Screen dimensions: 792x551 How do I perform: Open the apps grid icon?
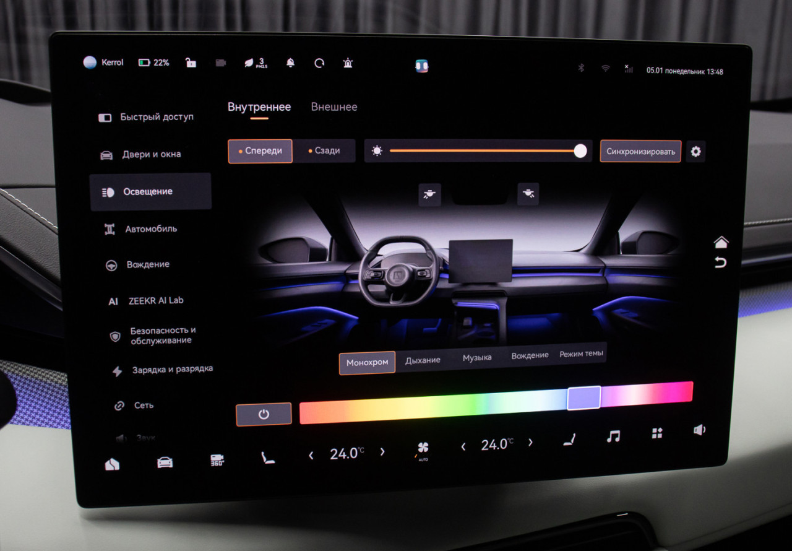coord(657,433)
